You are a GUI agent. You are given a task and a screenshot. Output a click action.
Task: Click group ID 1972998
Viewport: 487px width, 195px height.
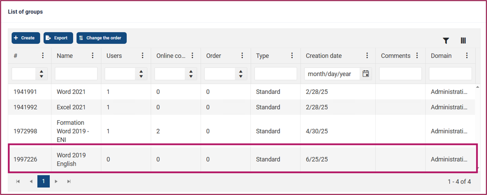click(26, 131)
